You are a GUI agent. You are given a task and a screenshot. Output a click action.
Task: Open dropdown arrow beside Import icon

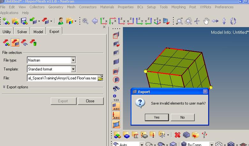pyautogui.click(x=39, y=21)
